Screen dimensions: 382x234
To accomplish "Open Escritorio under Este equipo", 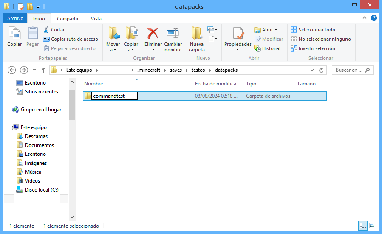I will [x=31, y=154].
